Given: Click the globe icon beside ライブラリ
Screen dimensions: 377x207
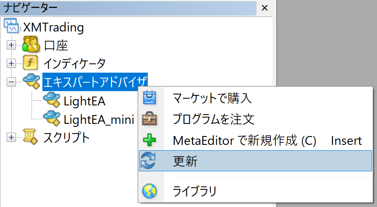Looking at the screenshot, I should point(150,191).
